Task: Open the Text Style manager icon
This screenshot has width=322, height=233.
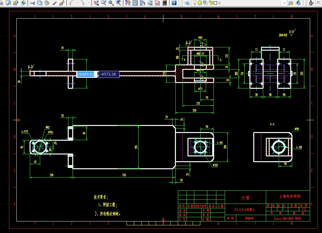Action: tap(311, 3)
